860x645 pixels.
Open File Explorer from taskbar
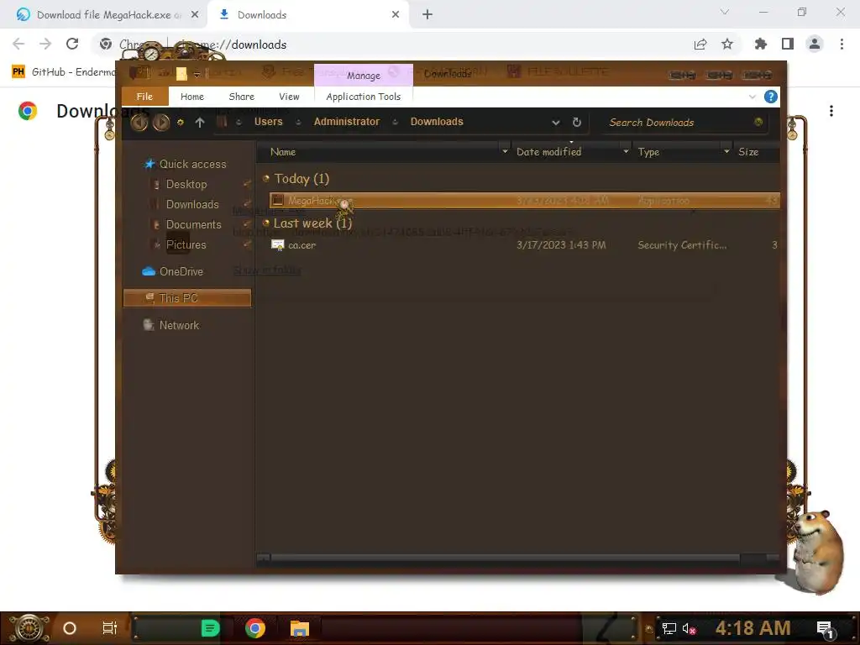tap(300, 628)
